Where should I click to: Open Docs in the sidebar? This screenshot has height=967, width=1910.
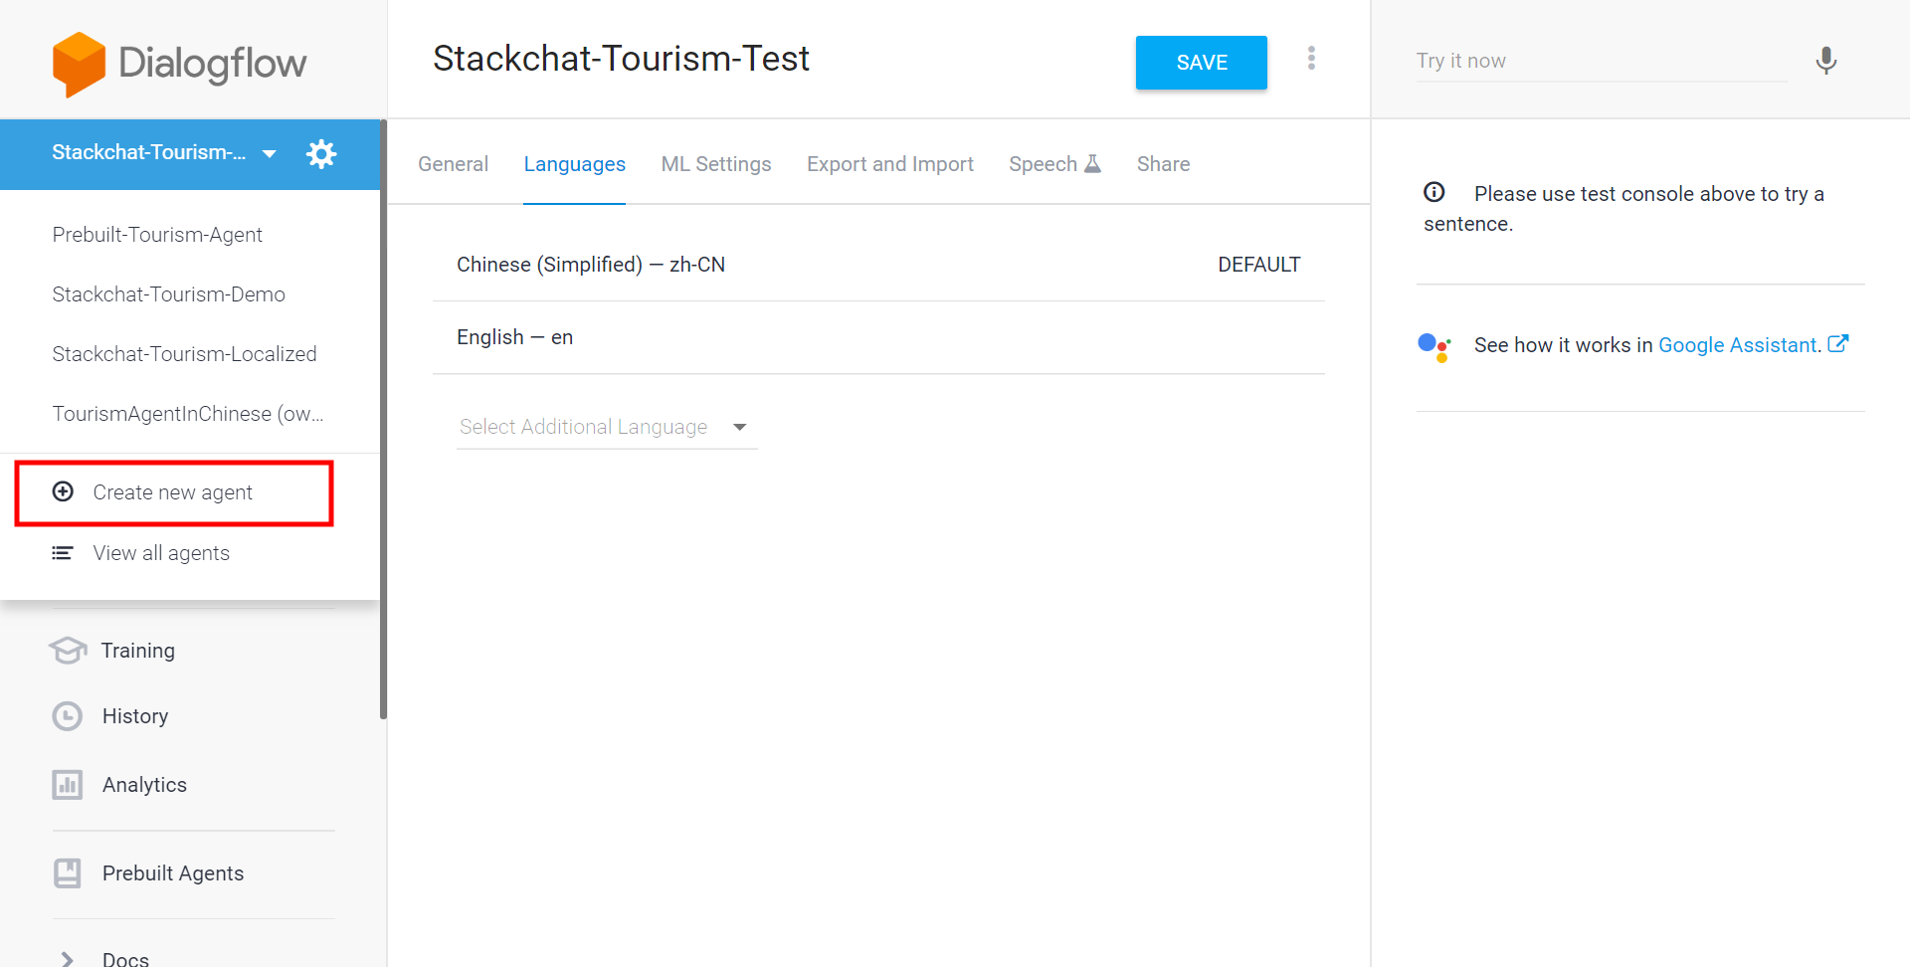click(125, 959)
